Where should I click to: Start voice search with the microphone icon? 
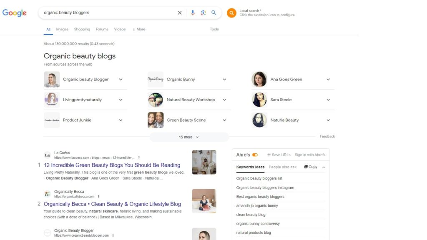[193, 13]
